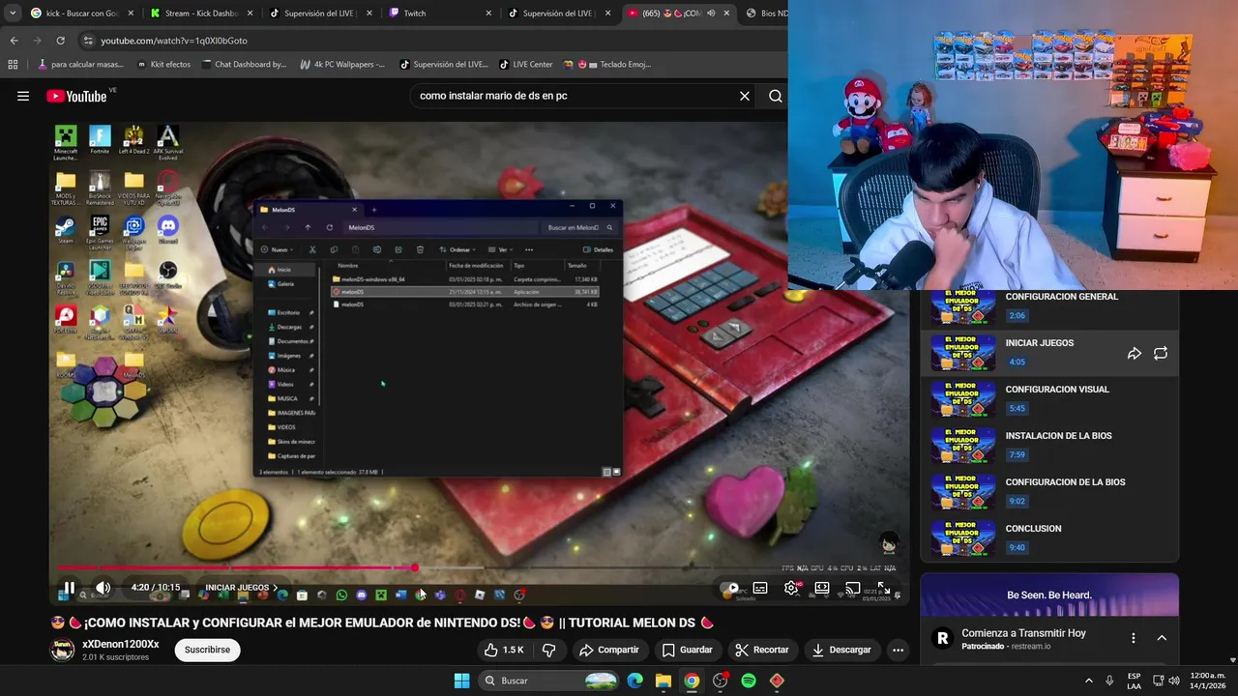
Task: Save video with Guardar button
Action: coord(687,650)
